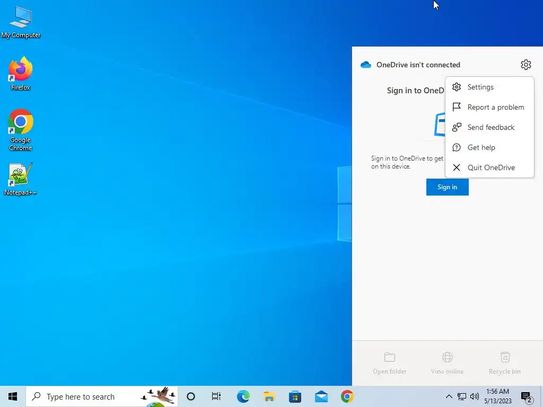Viewport: 543px width, 407px height.
Task: Open Microsoft Store from the taskbar
Action: [x=295, y=396]
